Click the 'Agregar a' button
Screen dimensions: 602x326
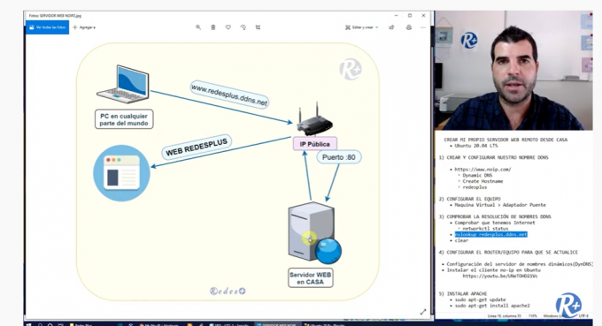click(84, 27)
